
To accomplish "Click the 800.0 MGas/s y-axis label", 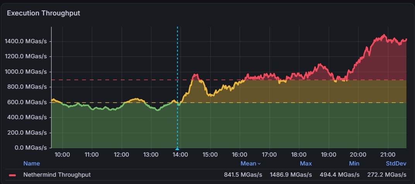I will pyautogui.click(x=28, y=87).
